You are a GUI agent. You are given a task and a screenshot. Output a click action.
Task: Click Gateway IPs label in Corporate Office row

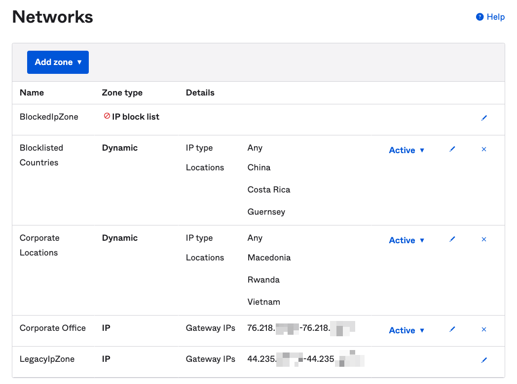pyautogui.click(x=210, y=328)
